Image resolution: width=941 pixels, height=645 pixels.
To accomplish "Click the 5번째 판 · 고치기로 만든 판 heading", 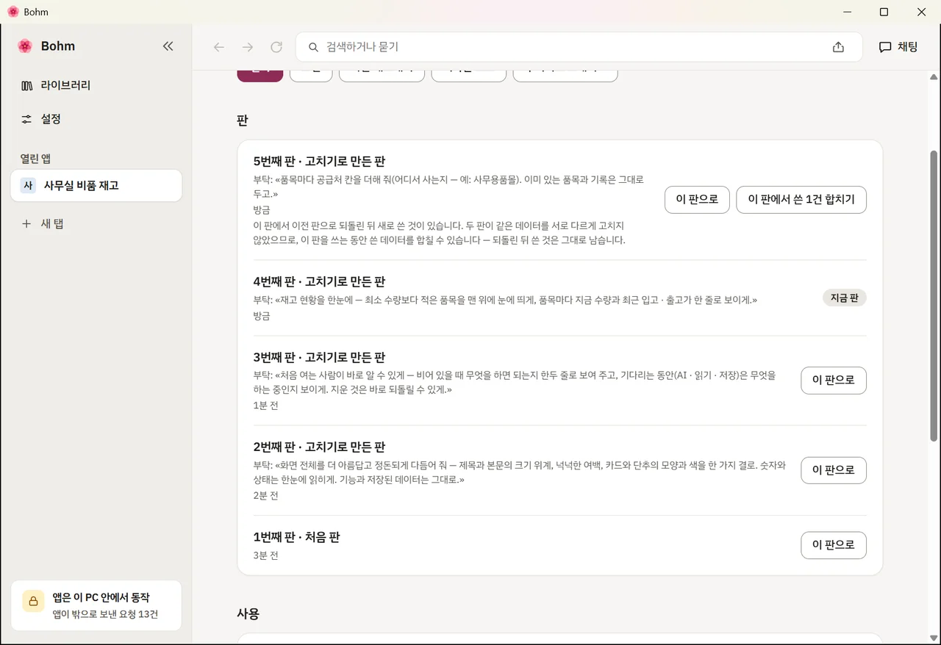I will (319, 162).
